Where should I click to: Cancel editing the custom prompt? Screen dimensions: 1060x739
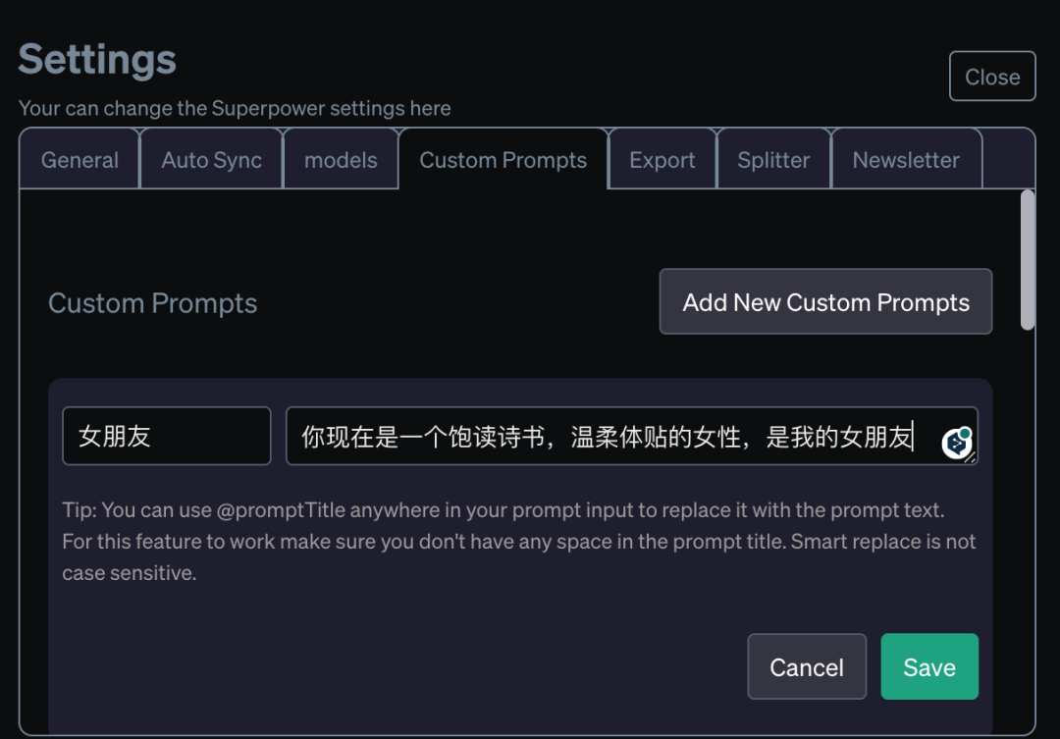click(807, 667)
